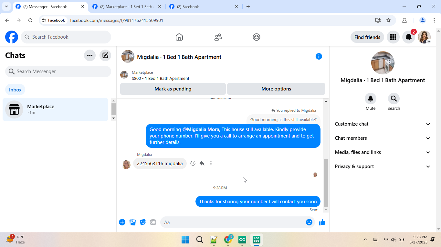Viewport: 441px width, 247px height.
Task: Open the volume control in system tray
Action: click(393, 240)
